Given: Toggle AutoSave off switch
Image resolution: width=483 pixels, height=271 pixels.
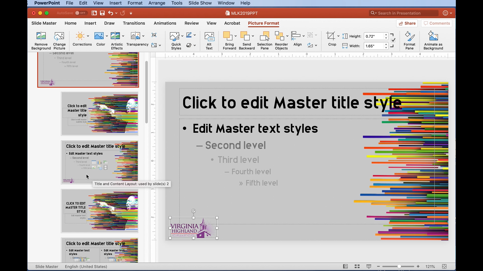Looking at the screenshot, I should click(80, 13).
